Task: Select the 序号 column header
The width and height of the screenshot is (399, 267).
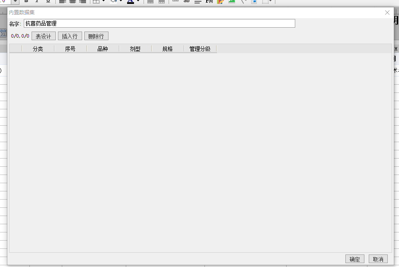Action: 70,49
